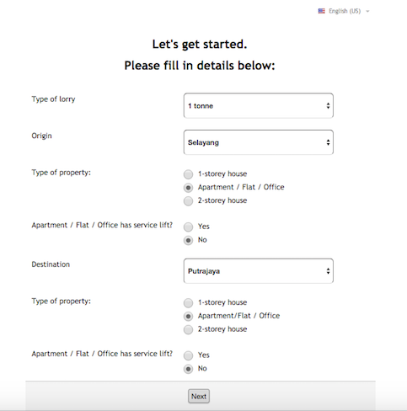Viewport: 407px width, 411px height.
Task: Click the arrows icon on Origin select
Action: pyautogui.click(x=328, y=142)
